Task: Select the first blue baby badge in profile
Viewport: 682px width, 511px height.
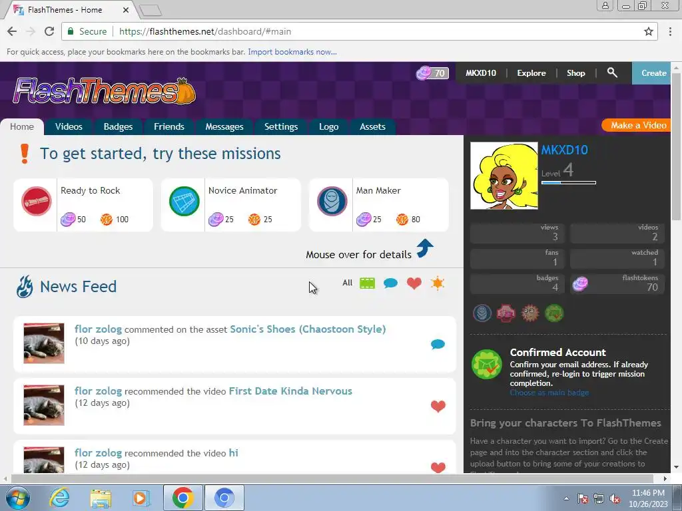Action: 482,313
